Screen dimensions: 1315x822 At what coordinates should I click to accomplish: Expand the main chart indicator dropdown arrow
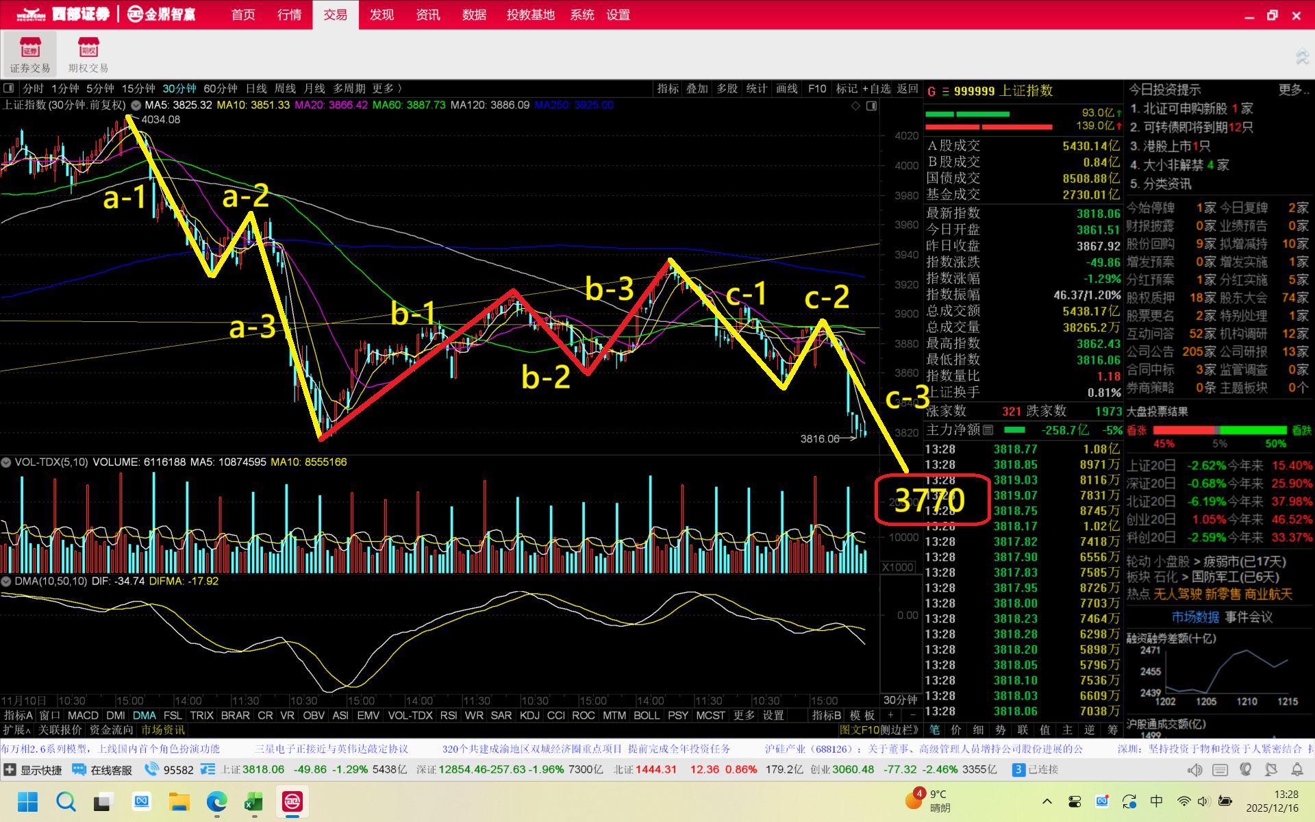tap(136, 105)
